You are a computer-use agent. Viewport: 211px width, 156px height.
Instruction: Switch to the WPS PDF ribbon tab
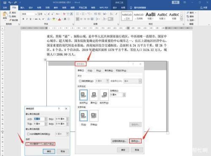tap(103, 8)
